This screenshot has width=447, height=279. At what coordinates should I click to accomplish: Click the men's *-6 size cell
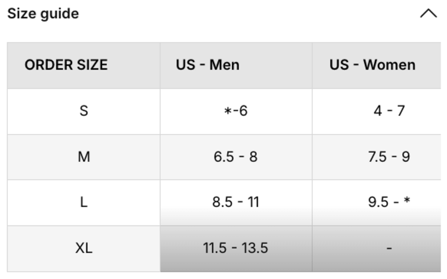235,111
